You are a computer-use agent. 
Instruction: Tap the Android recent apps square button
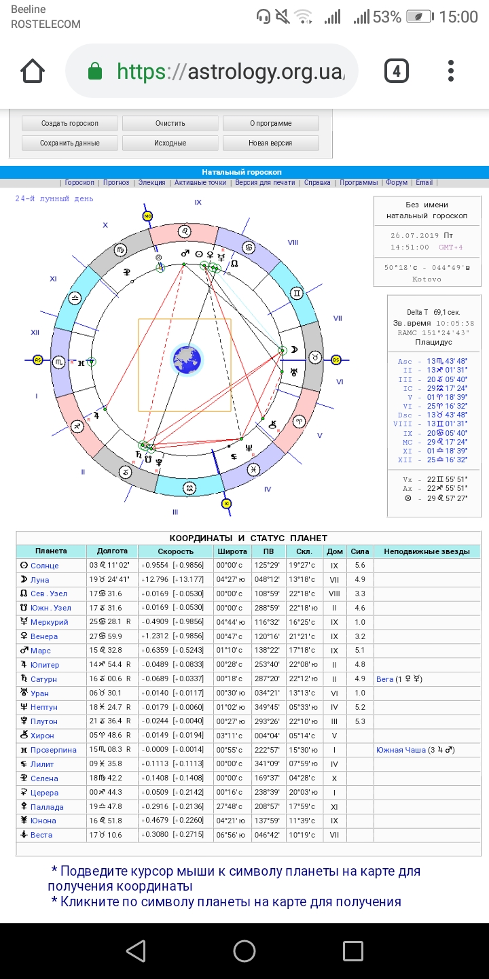(353, 950)
